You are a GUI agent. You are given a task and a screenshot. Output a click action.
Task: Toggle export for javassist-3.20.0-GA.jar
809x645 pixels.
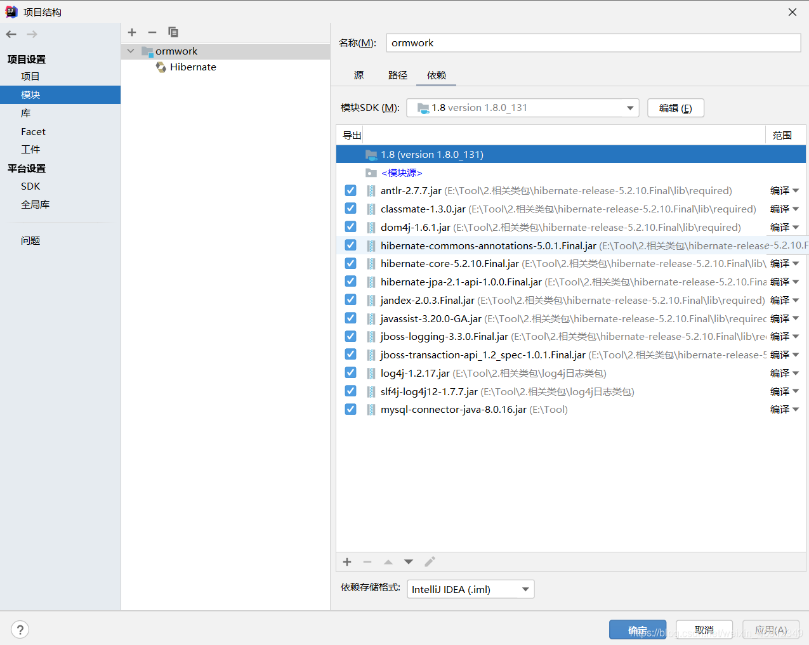350,318
